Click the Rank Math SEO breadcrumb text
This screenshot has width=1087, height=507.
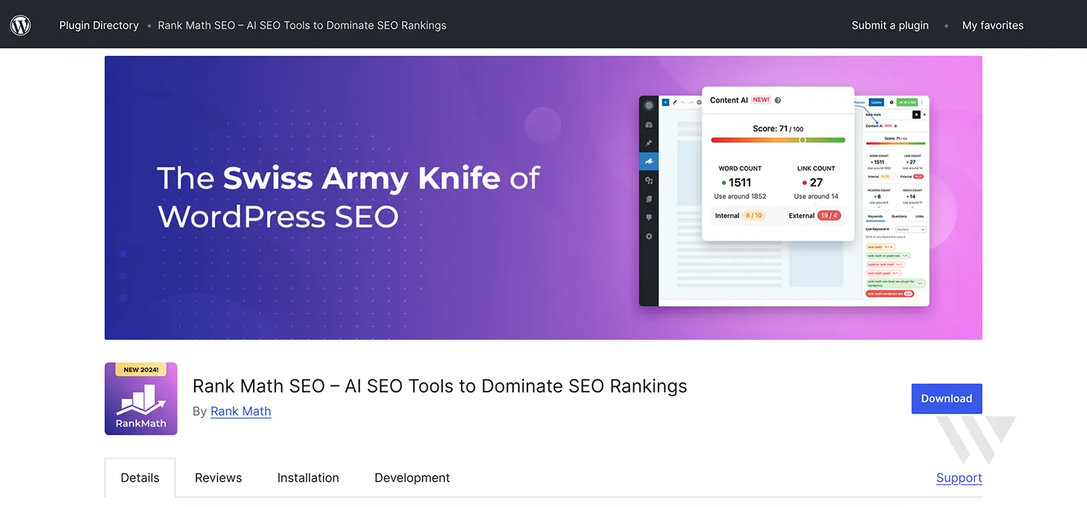click(x=302, y=25)
